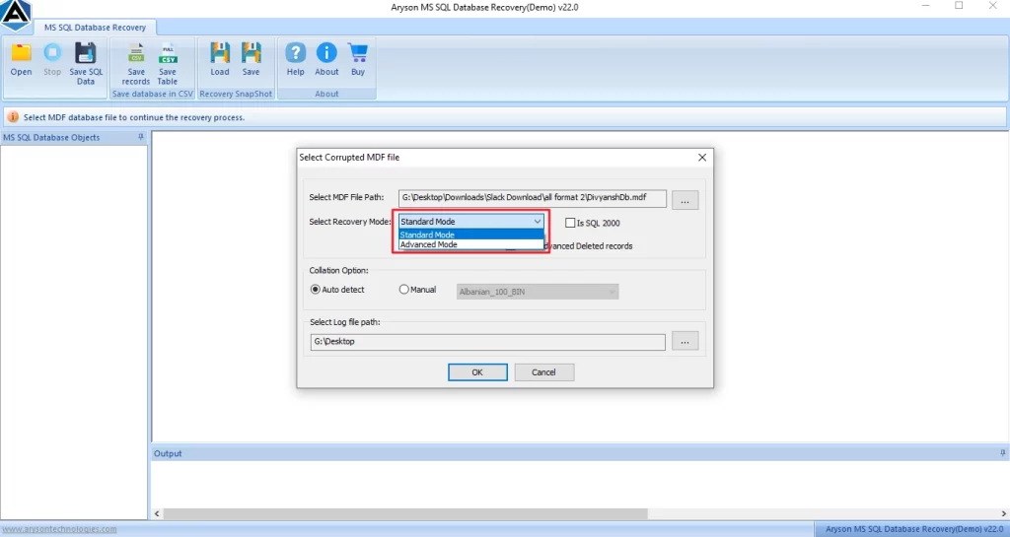Screen dimensions: 1010x537
Task: Check the Is SQL 2000 checkbox
Action: (x=570, y=223)
